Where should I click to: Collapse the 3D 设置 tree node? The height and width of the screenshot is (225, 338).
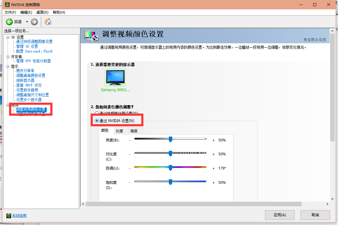[x=8, y=37]
